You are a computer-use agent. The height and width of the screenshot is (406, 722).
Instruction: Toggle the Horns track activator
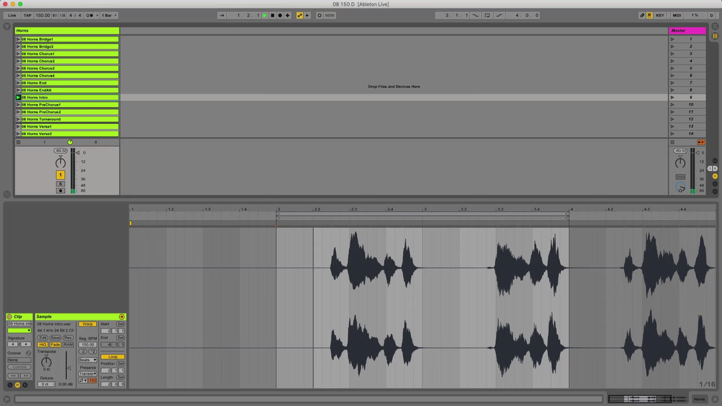click(x=60, y=174)
